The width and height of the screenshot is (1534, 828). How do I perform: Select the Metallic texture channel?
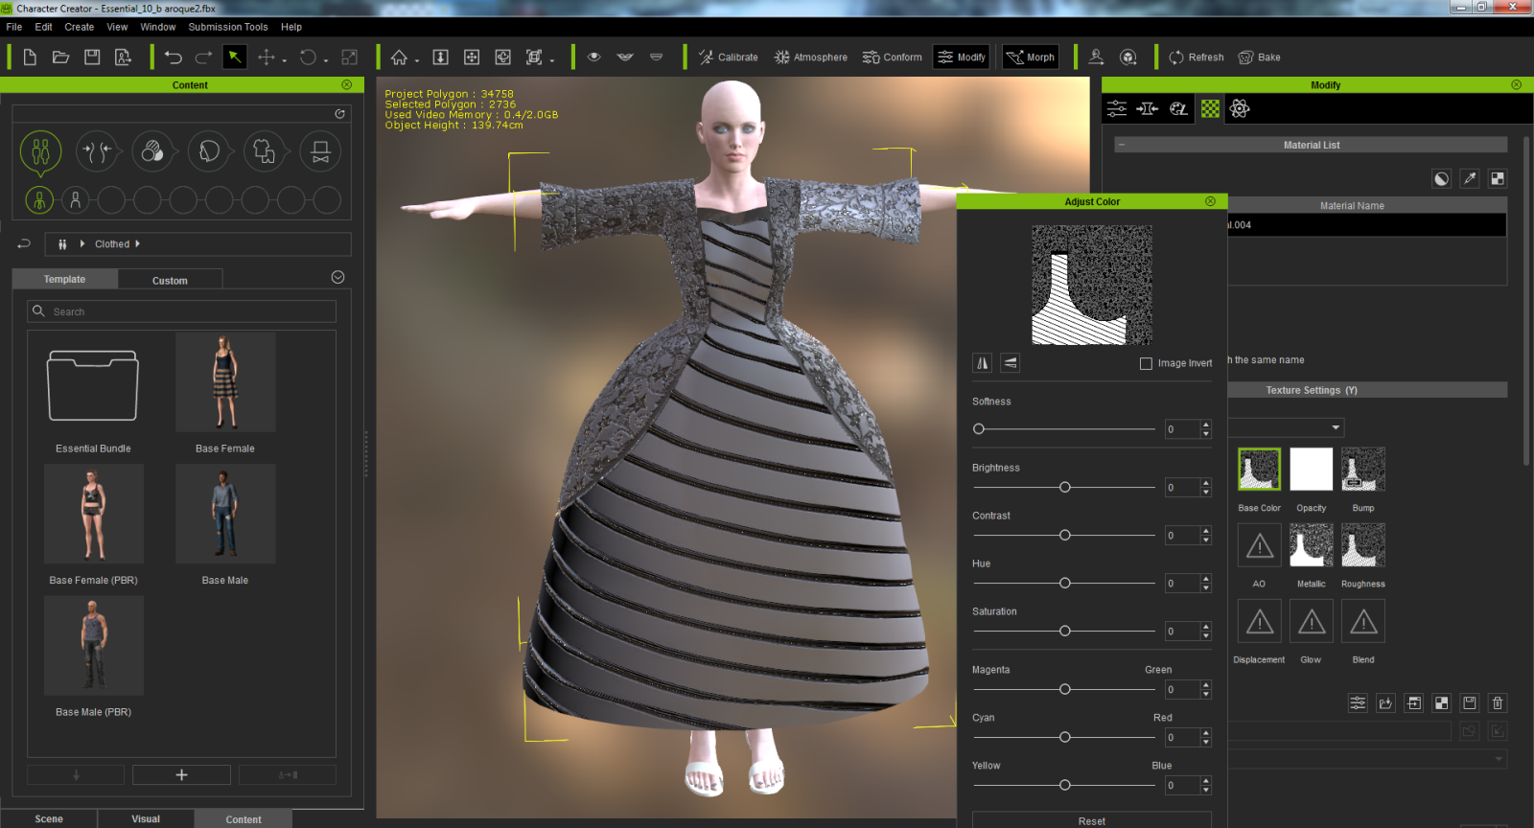[x=1312, y=545]
